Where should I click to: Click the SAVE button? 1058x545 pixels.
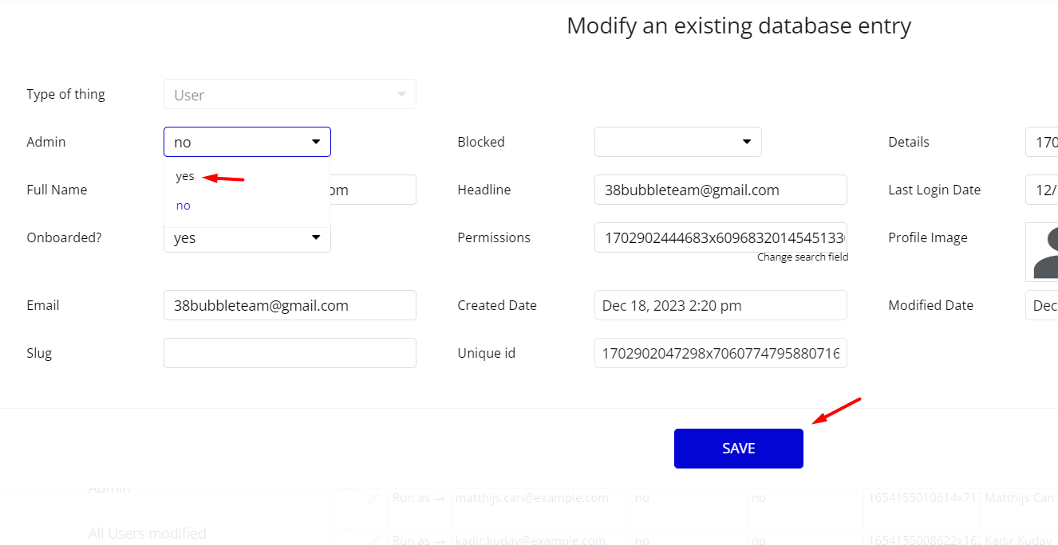pos(739,449)
